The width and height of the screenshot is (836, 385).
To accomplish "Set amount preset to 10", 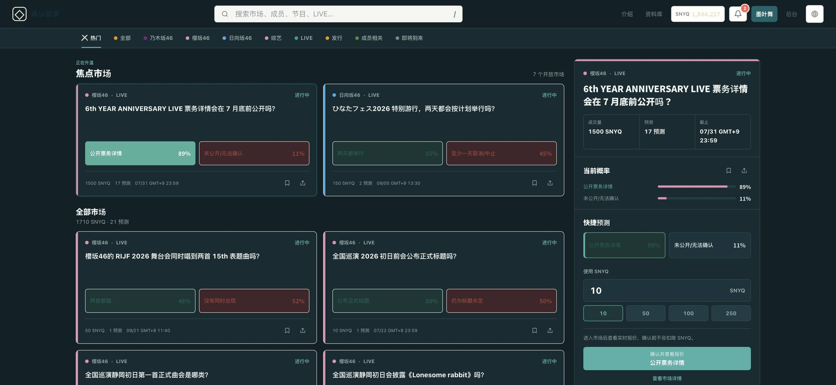I will point(603,313).
